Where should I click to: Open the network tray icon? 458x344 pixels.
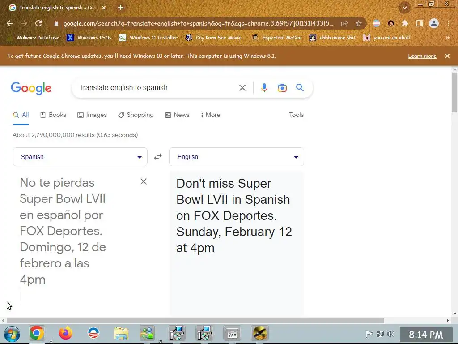[x=380, y=334]
